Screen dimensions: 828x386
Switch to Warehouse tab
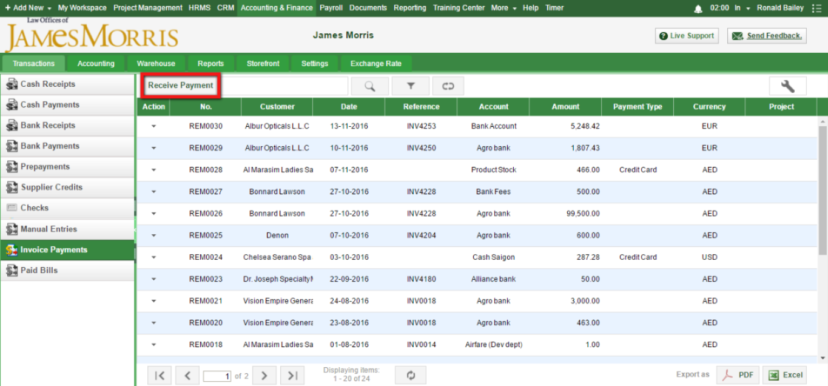(x=156, y=64)
